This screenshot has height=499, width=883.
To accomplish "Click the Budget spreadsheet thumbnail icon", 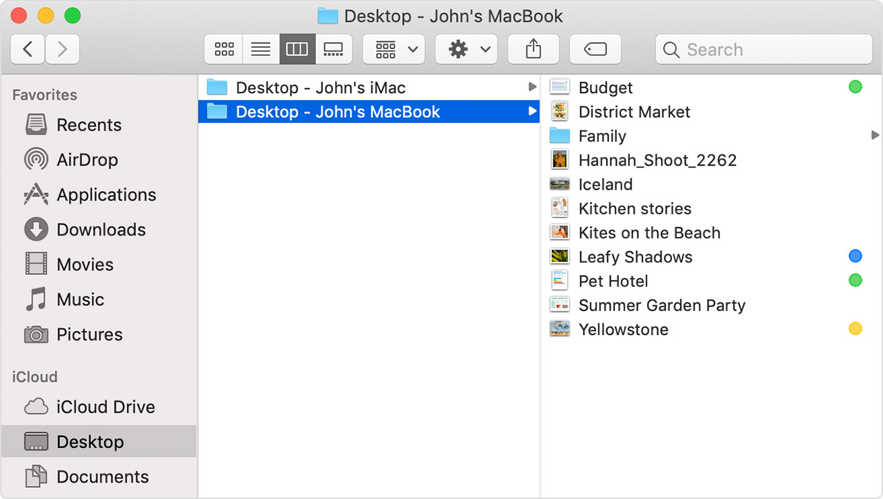I will click(559, 87).
